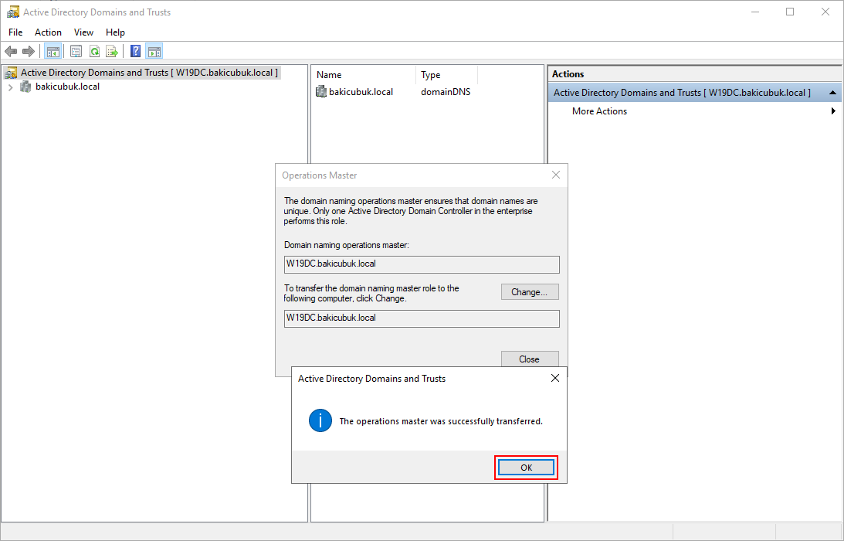Click the bakicubuk.local domain icon in tree
The image size is (844, 541).
(x=25, y=87)
